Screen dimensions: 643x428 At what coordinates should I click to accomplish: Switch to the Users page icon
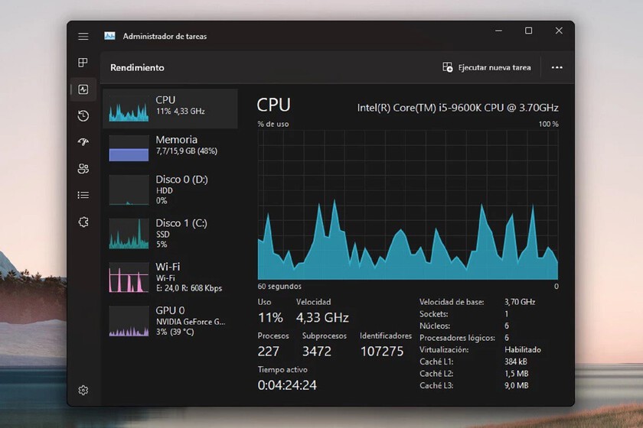click(x=83, y=169)
